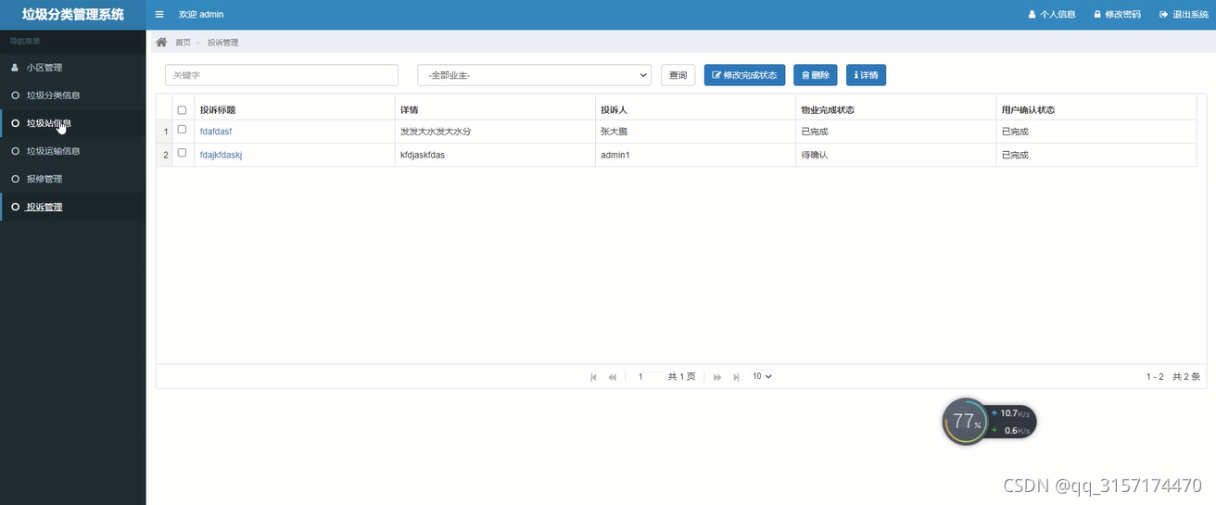Click 欢迎 admin greeting text

click(x=201, y=15)
